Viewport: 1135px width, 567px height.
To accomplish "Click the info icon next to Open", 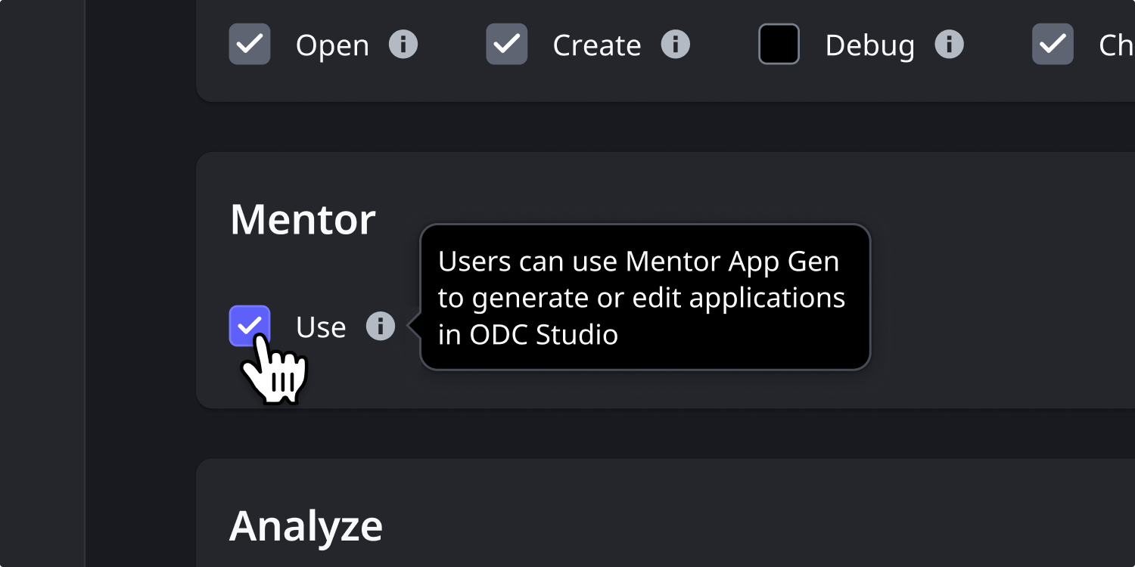I will click(403, 45).
